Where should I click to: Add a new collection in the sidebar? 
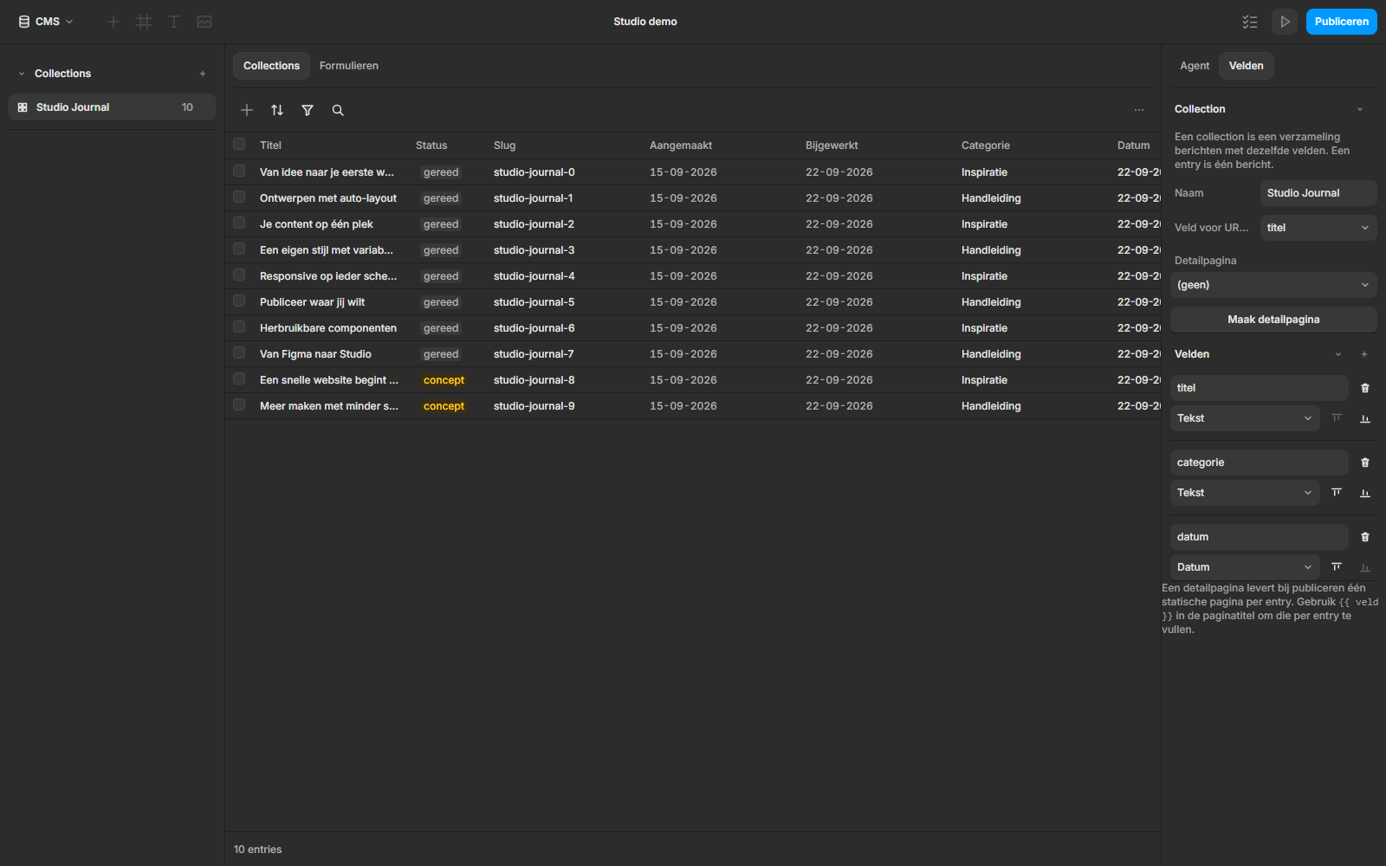coord(203,74)
